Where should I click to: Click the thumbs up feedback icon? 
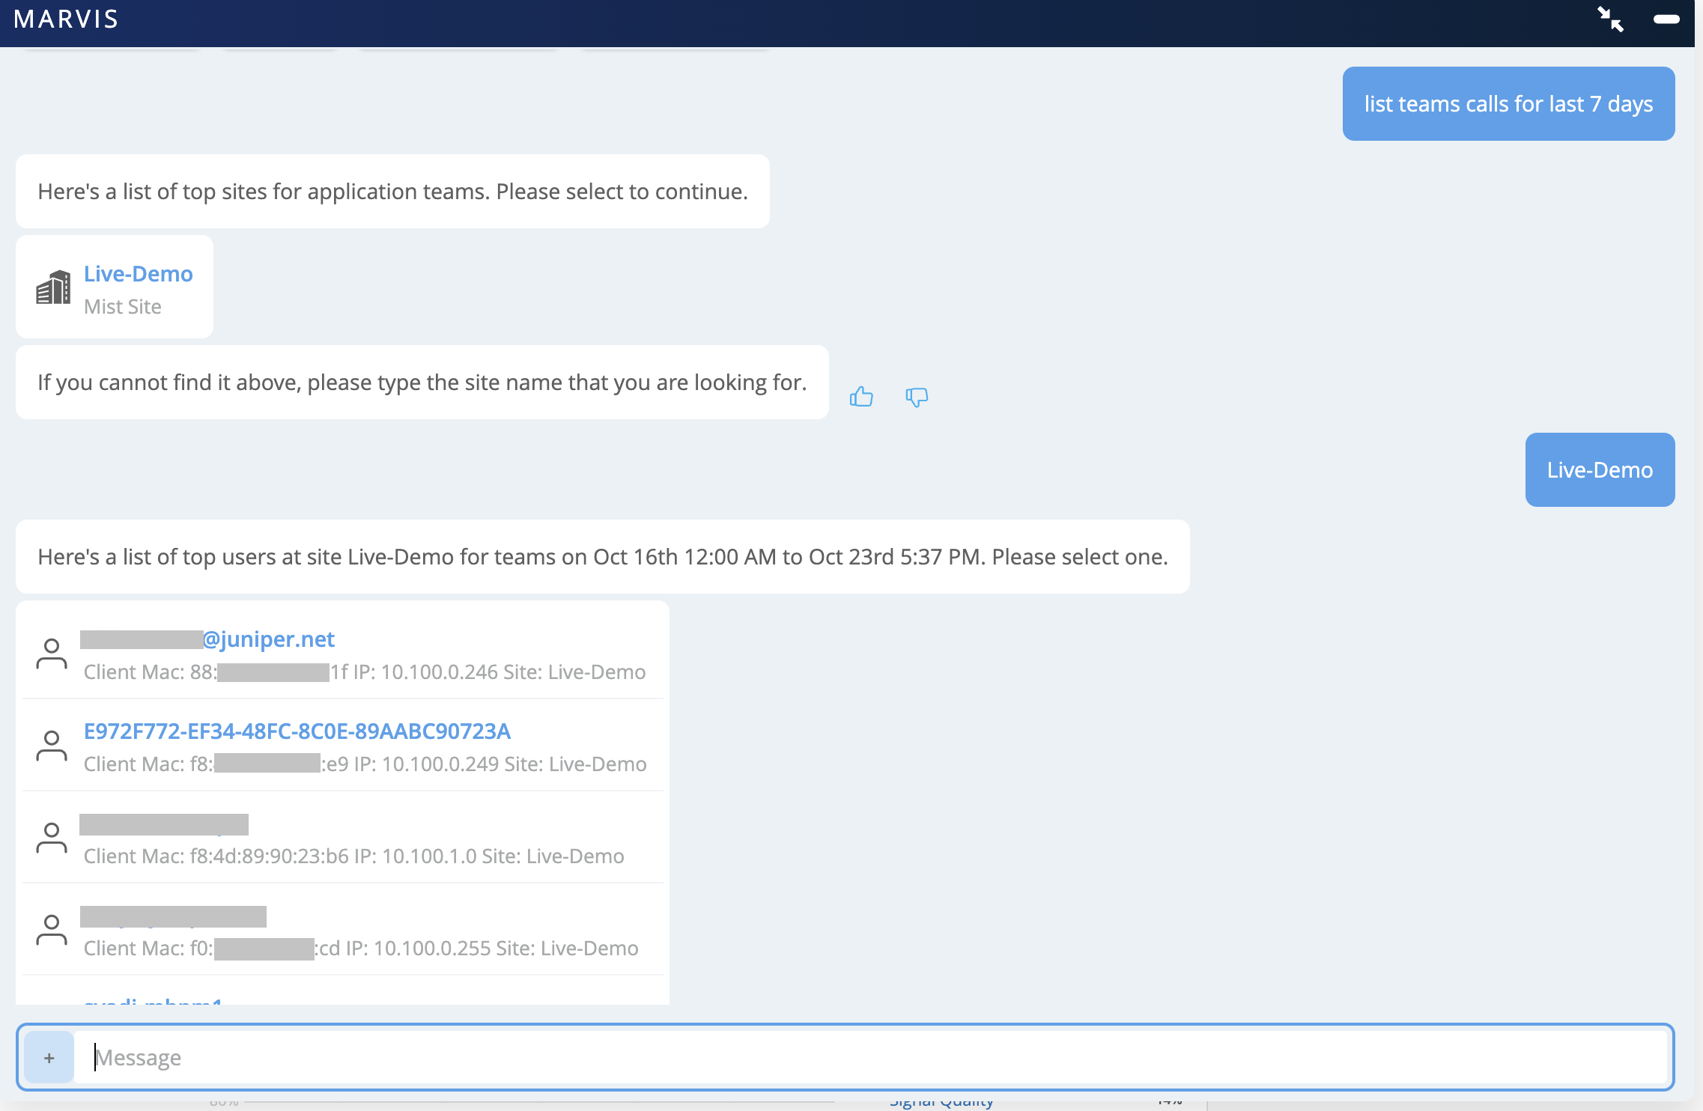coord(861,397)
